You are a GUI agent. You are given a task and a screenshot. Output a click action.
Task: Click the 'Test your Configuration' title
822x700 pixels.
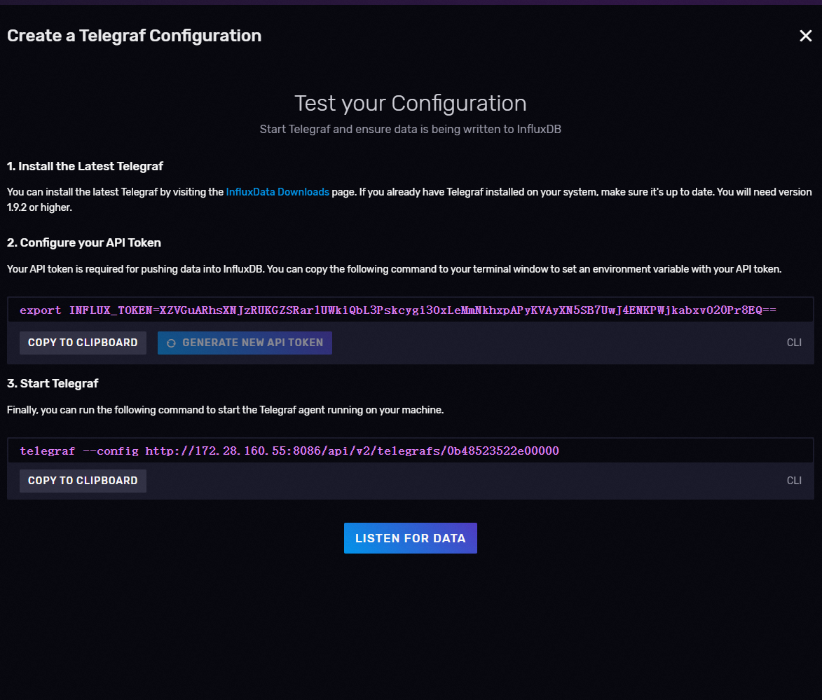click(x=411, y=103)
